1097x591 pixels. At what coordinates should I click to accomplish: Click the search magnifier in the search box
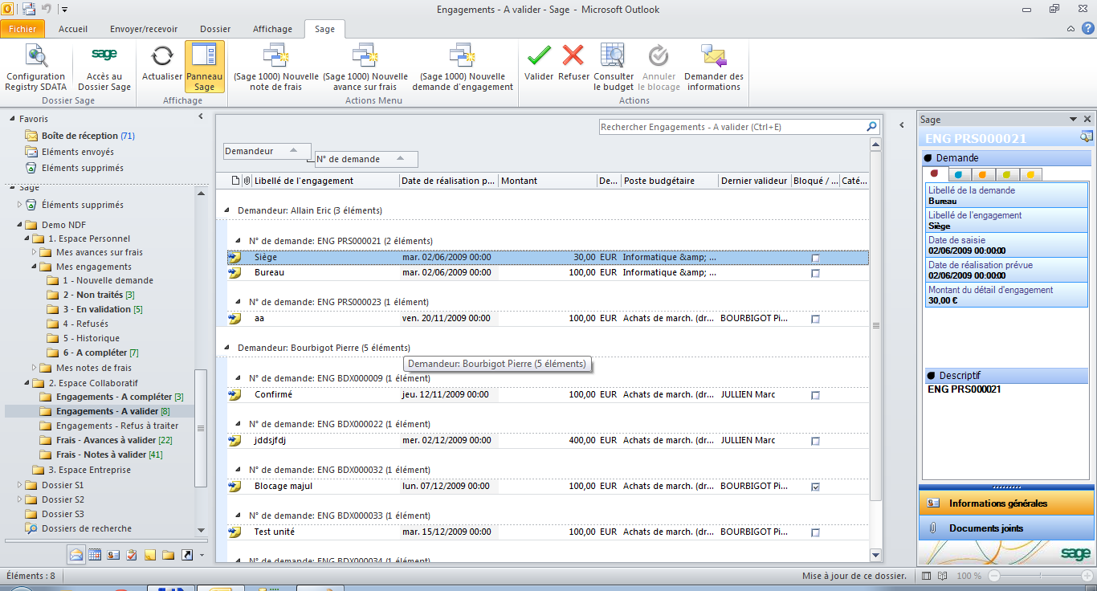(871, 127)
